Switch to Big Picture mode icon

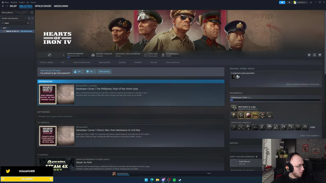pyautogui.click(x=311, y=2)
